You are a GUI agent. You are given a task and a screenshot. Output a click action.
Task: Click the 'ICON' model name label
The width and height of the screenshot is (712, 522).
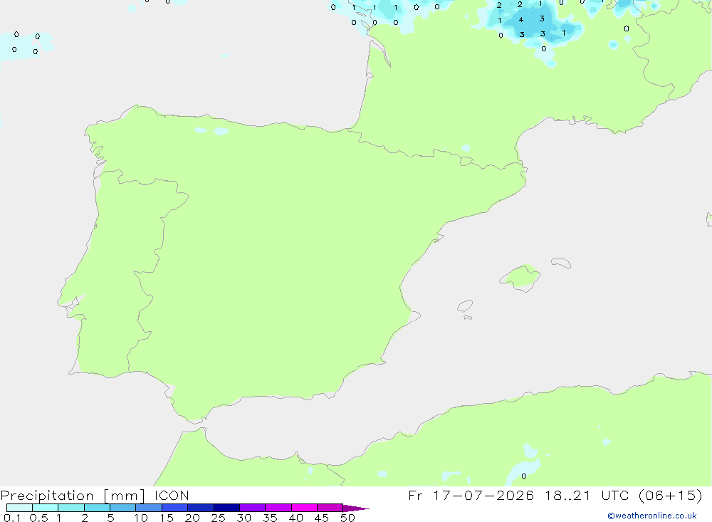tap(172, 496)
